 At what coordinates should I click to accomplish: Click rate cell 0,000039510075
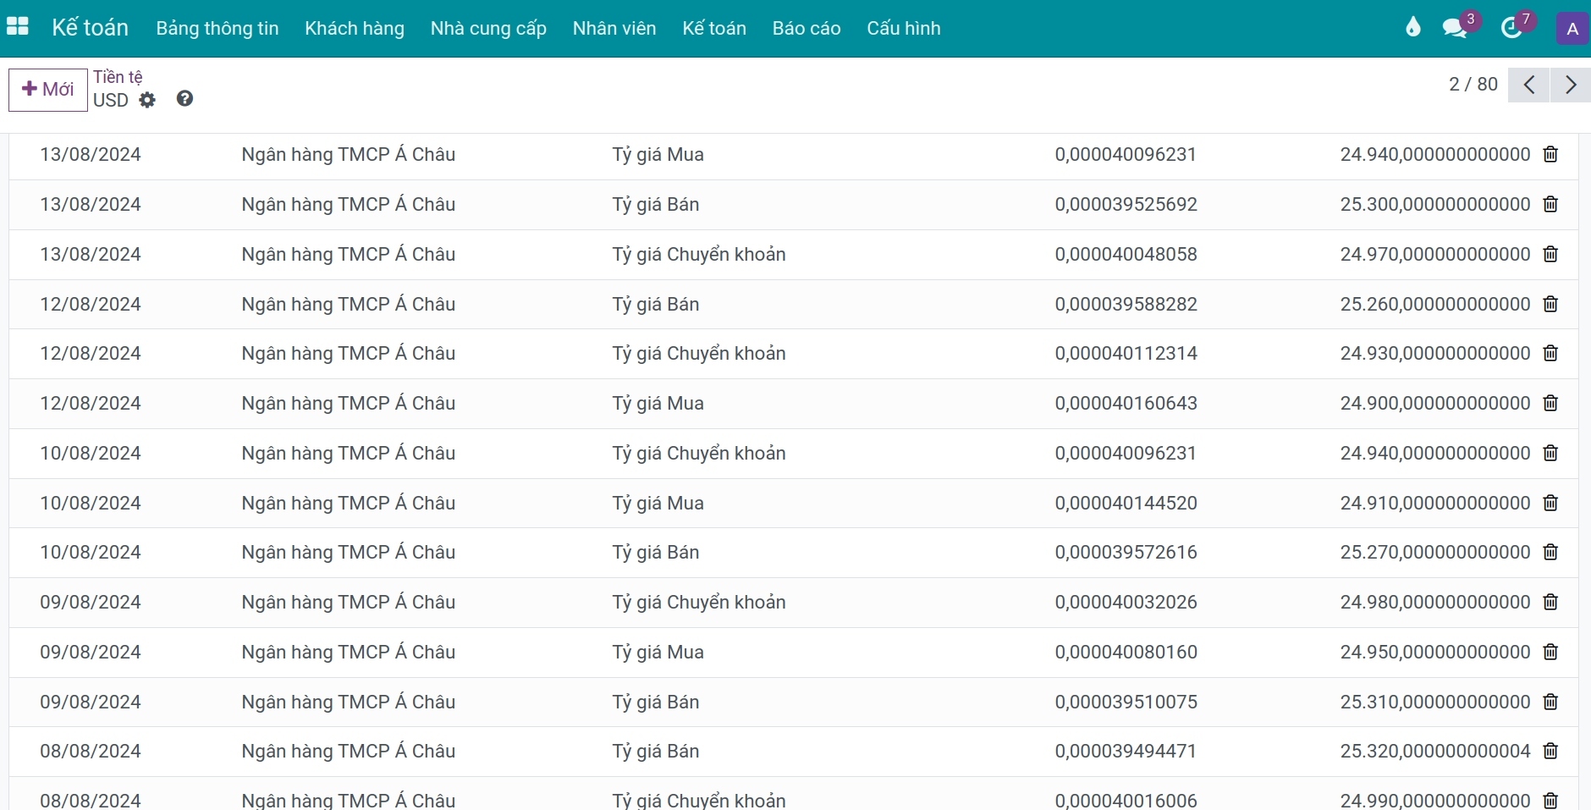pyautogui.click(x=1126, y=702)
